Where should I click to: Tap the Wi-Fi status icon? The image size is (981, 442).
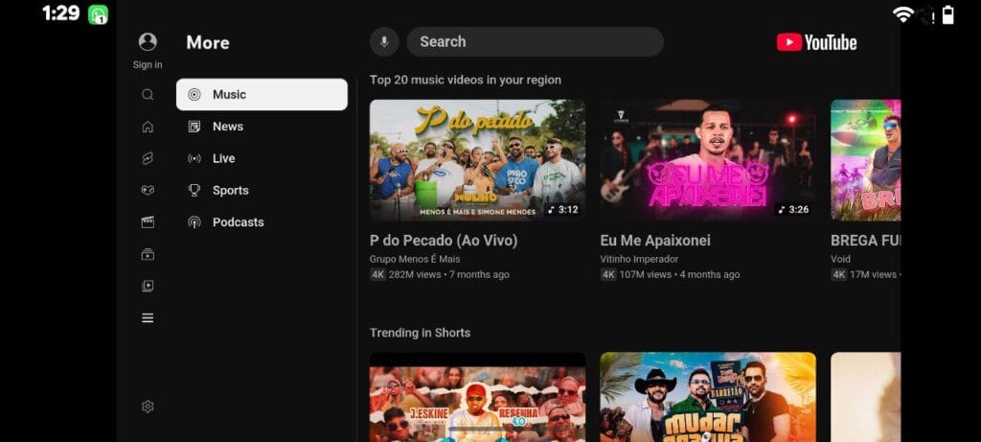click(902, 14)
